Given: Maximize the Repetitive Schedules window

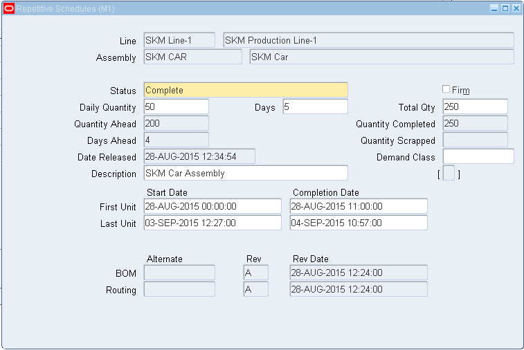Looking at the screenshot, I should point(505,9).
